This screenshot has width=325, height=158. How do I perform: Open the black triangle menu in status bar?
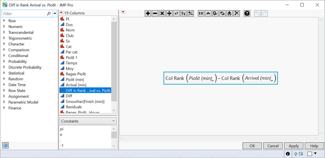click(x=316, y=153)
